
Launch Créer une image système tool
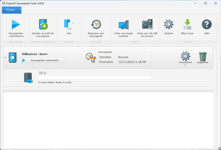pyautogui.click(x=123, y=25)
